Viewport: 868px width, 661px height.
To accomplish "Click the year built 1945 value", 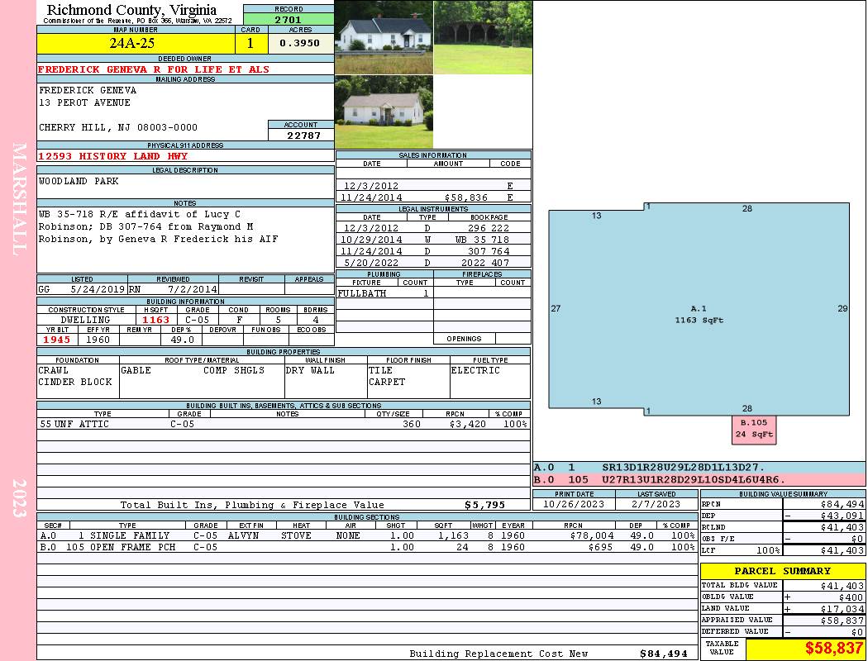I will point(57,340).
